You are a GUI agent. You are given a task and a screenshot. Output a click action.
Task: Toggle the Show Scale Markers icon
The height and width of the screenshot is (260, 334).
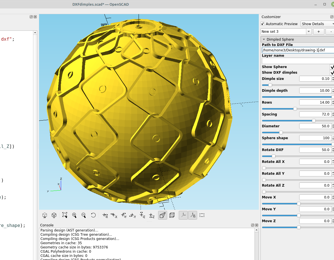coord(193,215)
